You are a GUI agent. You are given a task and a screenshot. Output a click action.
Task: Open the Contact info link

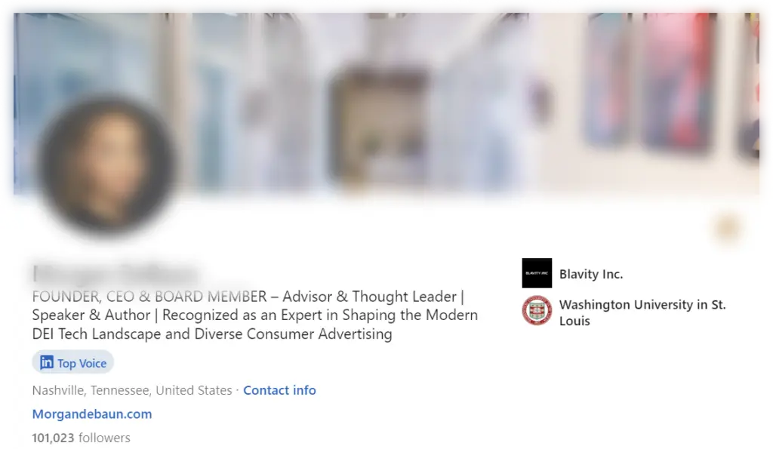[x=279, y=390]
